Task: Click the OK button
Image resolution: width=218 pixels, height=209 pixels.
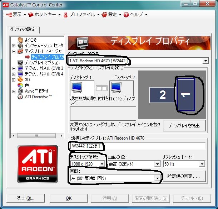Action: point(69,198)
